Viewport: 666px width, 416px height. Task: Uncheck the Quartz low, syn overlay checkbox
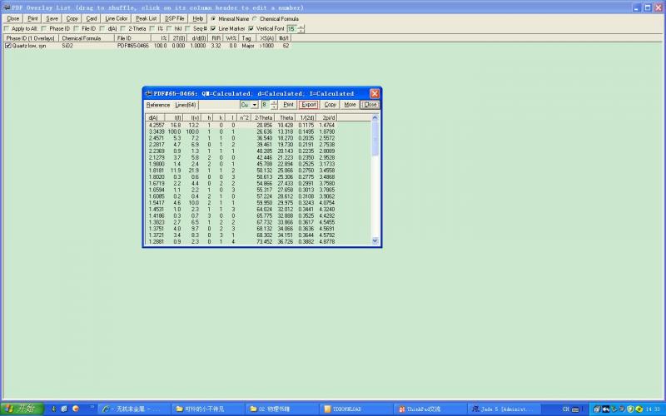[7, 46]
